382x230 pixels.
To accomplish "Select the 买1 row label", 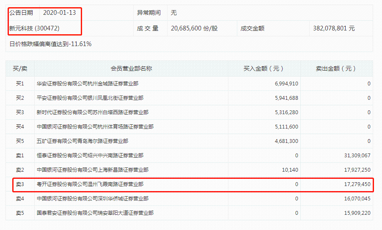I will 20,83.
